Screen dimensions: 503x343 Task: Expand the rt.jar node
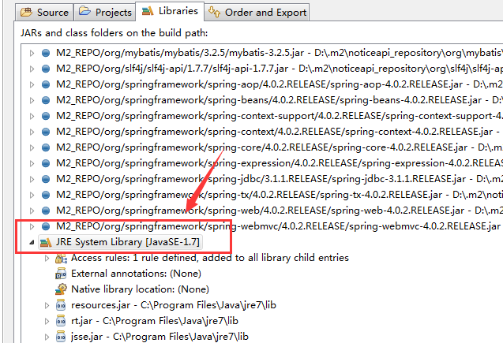coord(47,321)
